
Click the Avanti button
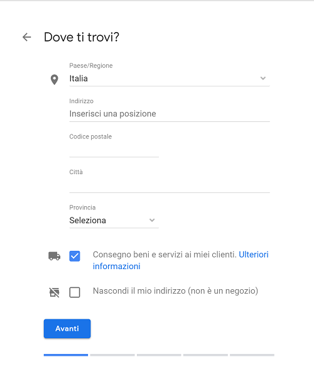pyautogui.click(x=67, y=328)
